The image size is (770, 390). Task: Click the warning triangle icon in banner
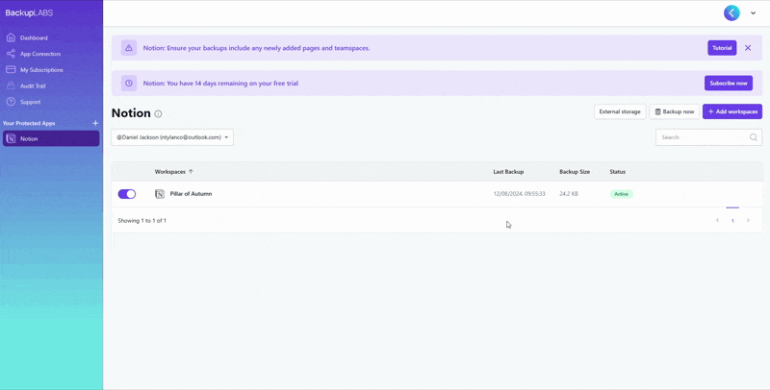tap(129, 48)
